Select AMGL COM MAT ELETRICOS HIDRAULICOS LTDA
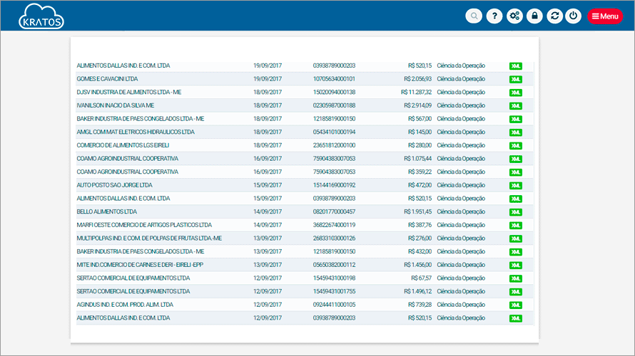 point(136,132)
